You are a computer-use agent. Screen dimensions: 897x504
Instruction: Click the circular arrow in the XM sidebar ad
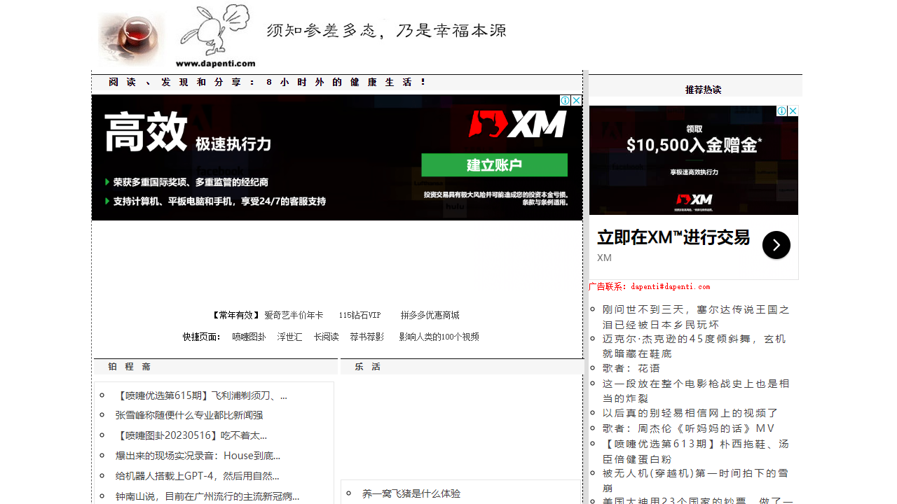coord(776,245)
